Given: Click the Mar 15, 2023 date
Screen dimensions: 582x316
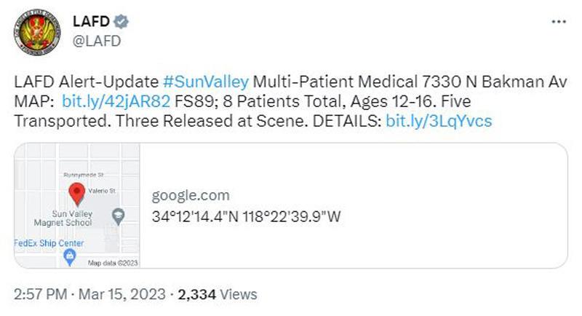Looking at the screenshot, I should pyautogui.click(x=122, y=294).
